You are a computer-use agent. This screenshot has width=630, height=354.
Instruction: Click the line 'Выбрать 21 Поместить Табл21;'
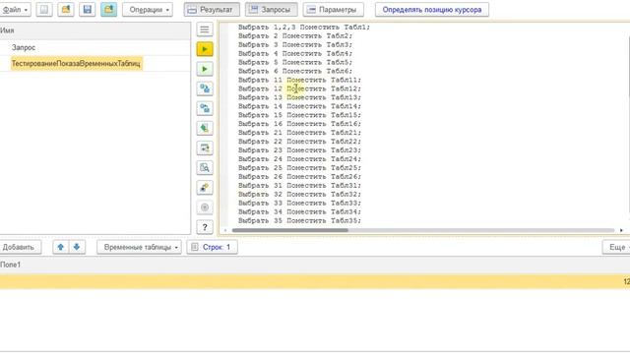[x=299, y=133]
